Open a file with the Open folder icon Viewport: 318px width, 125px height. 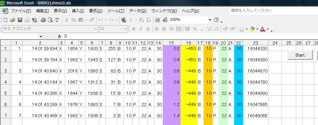[12, 20]
